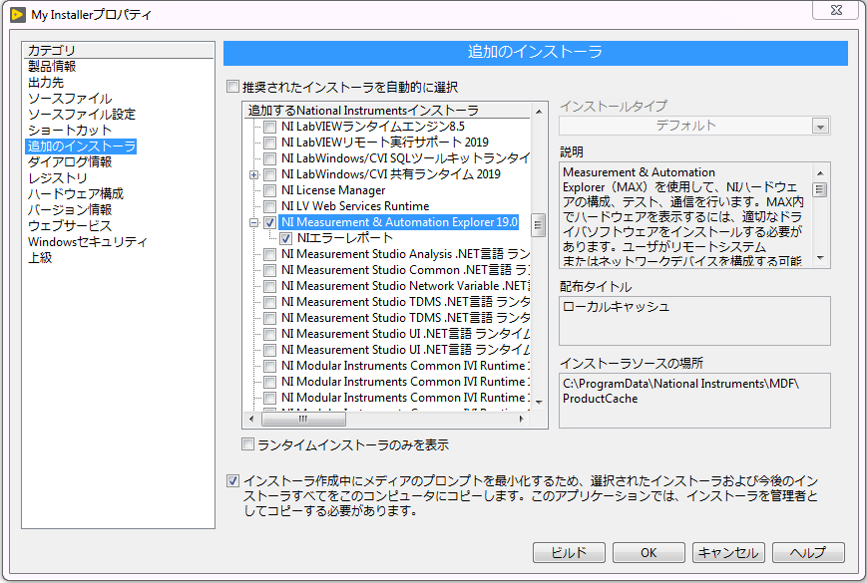The height and width of the screenshot is (583, 867).
Task: Check NI License Manager box
Action: (x=269, y=191)
